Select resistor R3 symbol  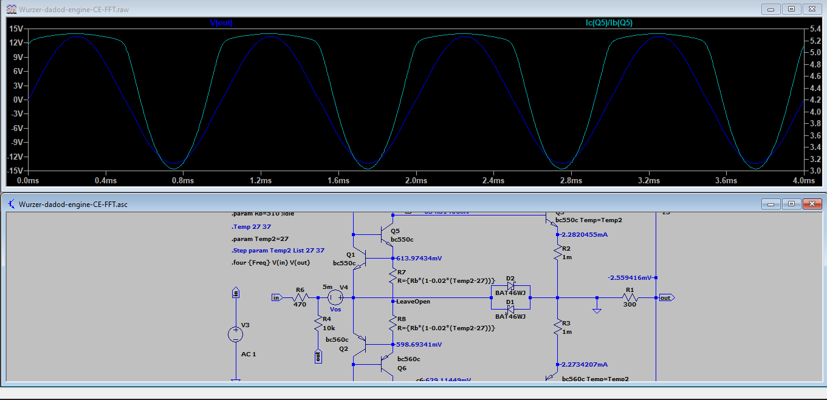557,327
